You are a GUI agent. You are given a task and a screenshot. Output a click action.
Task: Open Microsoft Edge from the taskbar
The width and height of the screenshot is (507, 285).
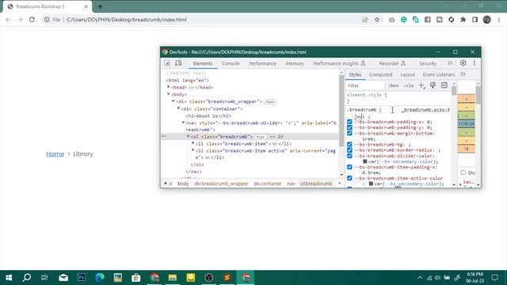coord(100,278)
